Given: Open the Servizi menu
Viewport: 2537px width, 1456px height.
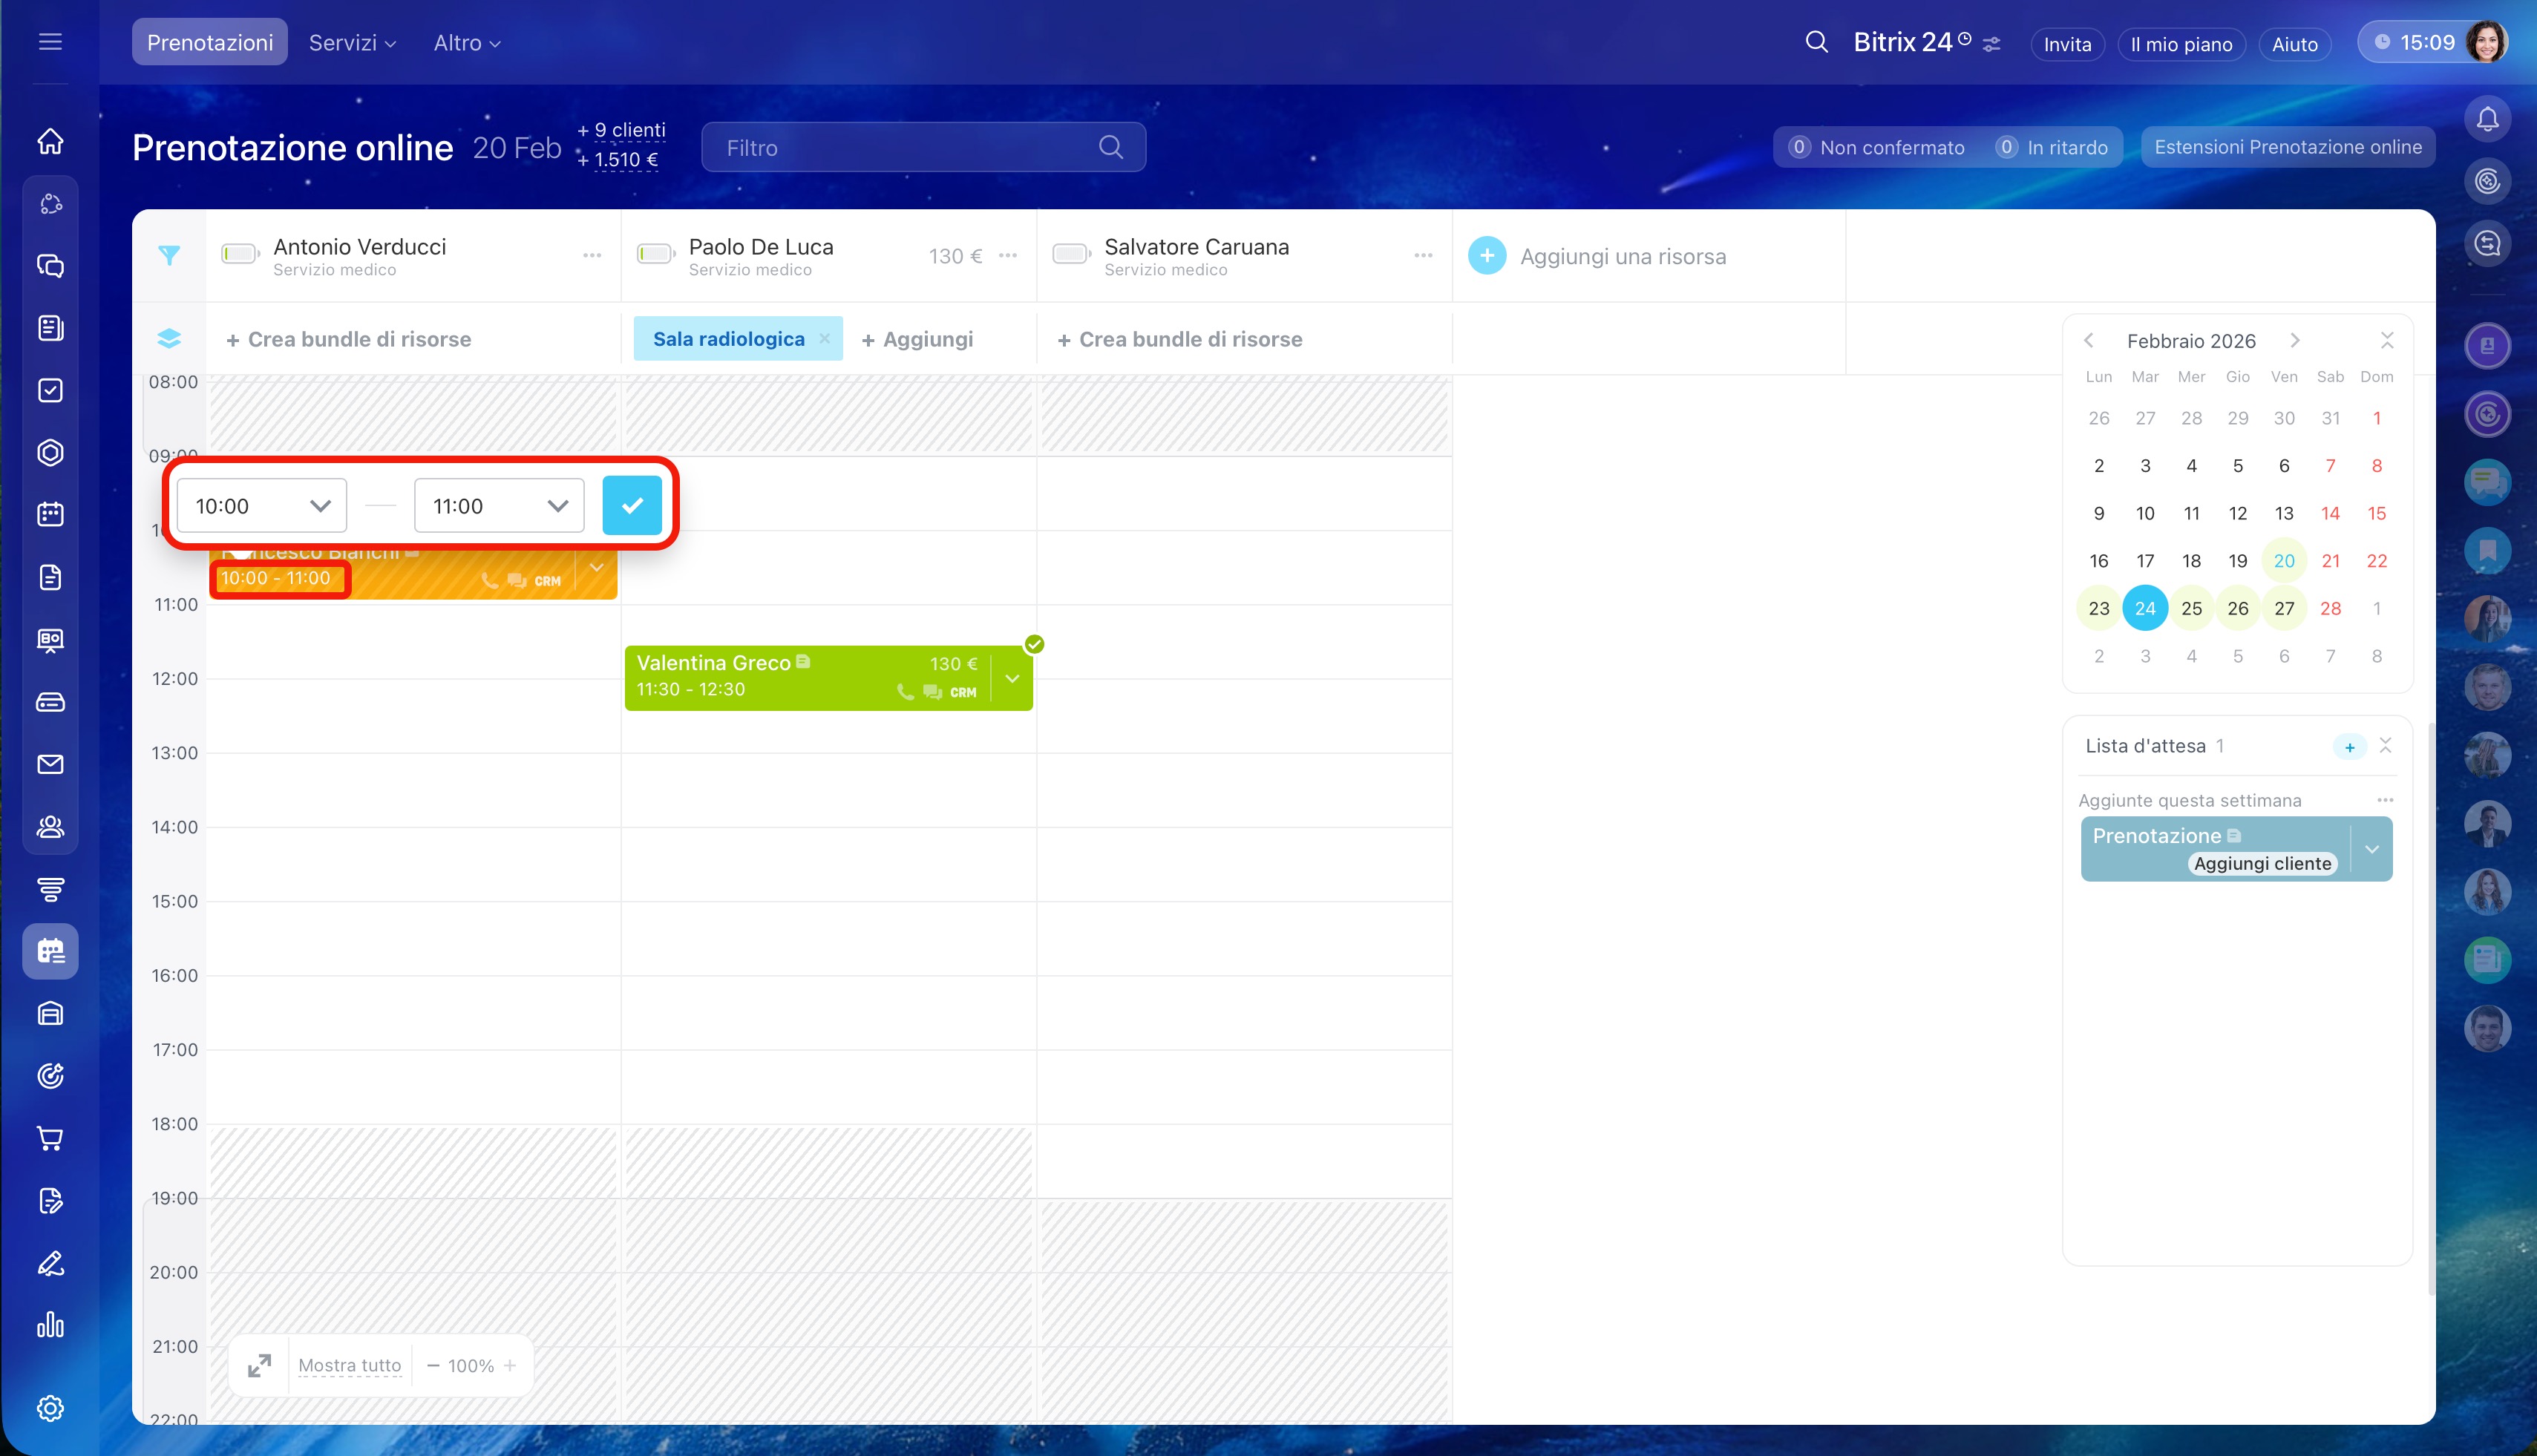Looking at the screenshot, I should [x=352, y=43].
